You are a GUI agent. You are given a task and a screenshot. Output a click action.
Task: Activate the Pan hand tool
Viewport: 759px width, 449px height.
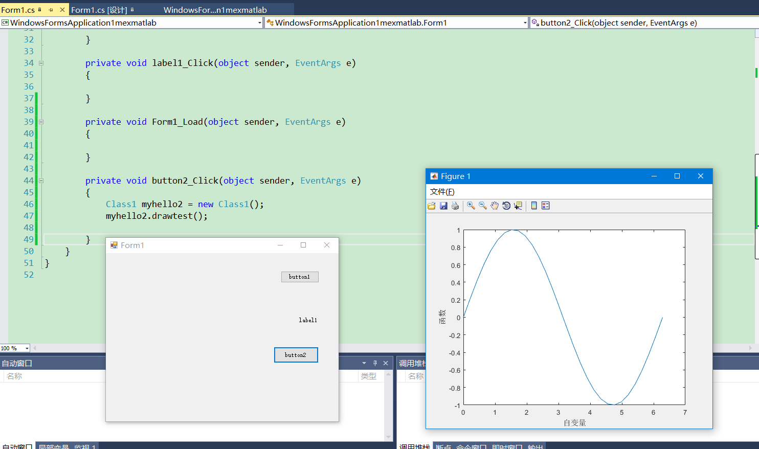click(x=495, y=206)
